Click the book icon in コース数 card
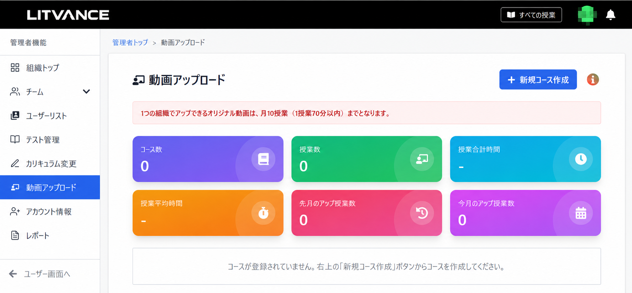 click(263, 159)
